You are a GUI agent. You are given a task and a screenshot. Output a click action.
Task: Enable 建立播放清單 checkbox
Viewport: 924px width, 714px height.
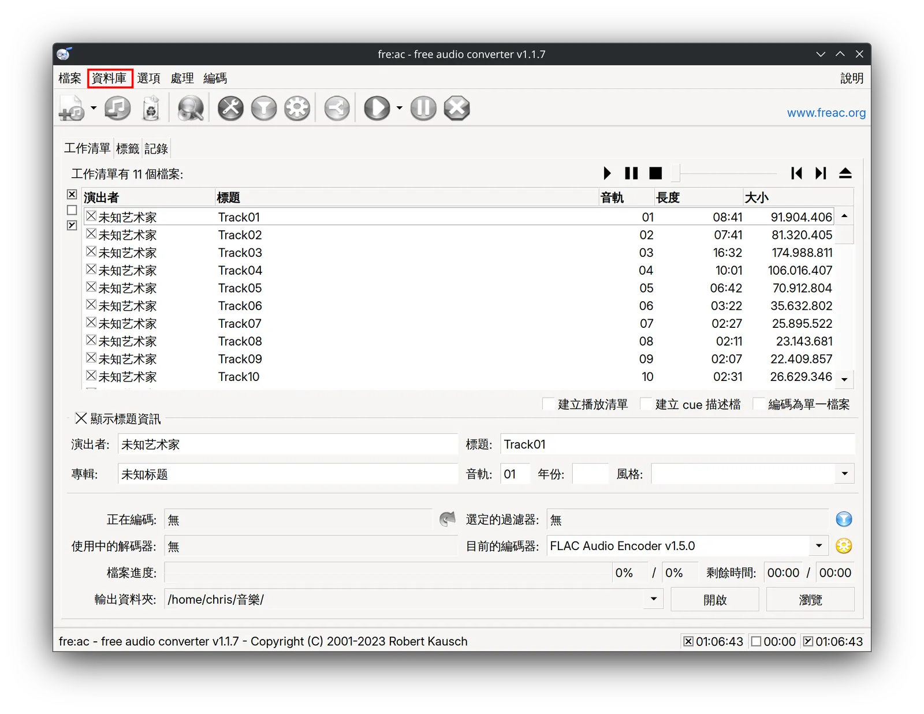549,404
